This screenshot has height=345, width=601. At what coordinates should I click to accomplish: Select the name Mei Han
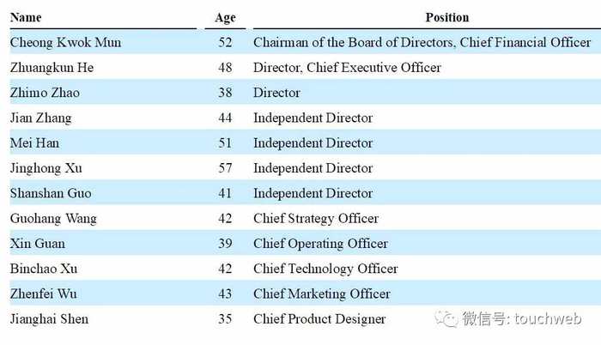[34, 142]
